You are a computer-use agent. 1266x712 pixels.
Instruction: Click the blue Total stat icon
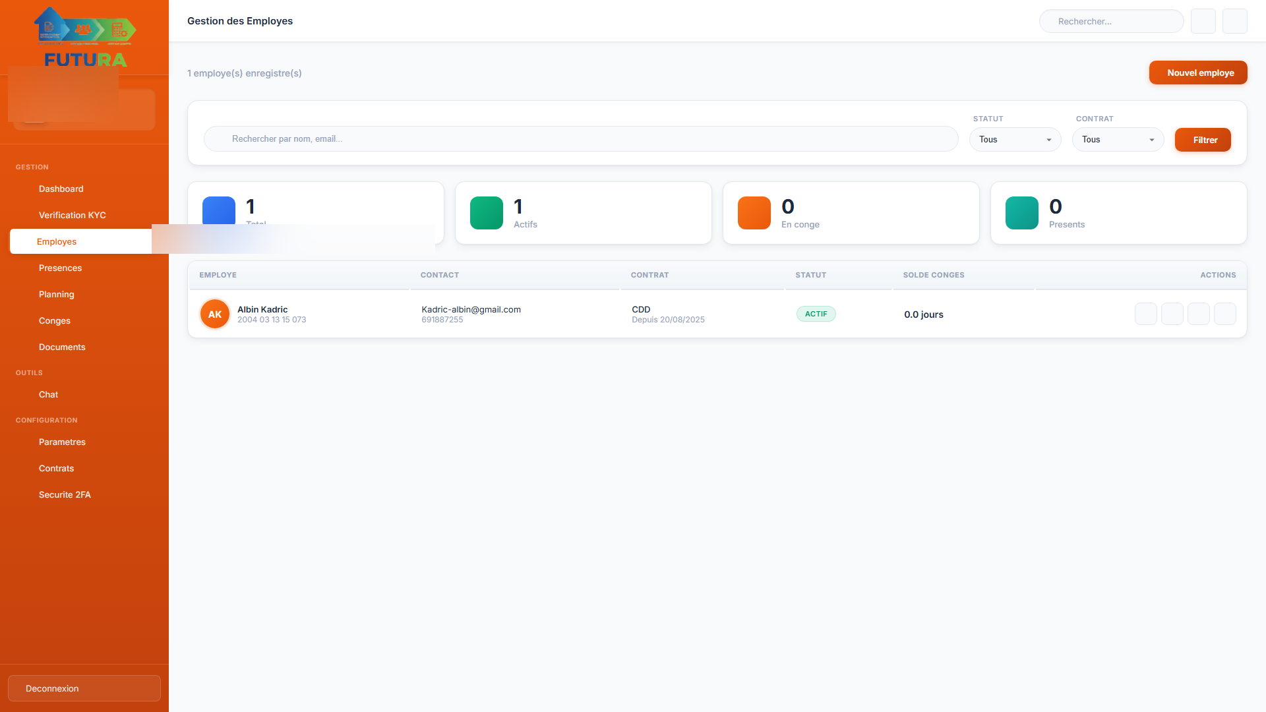219,210
